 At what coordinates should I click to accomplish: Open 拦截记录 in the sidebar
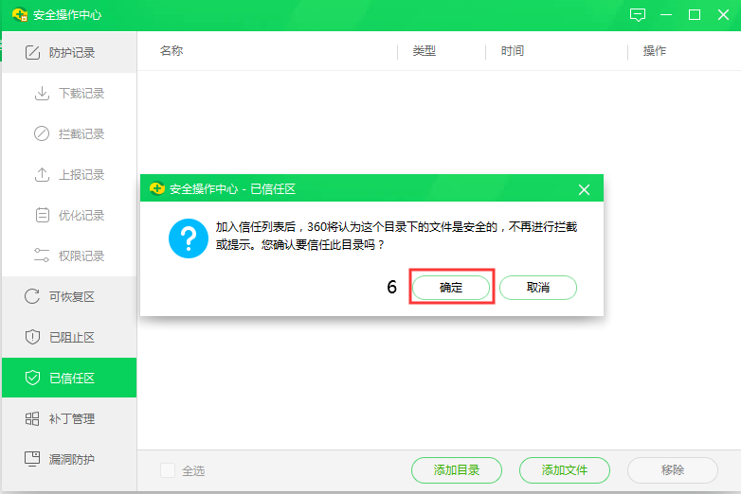[x=69, y=134]
